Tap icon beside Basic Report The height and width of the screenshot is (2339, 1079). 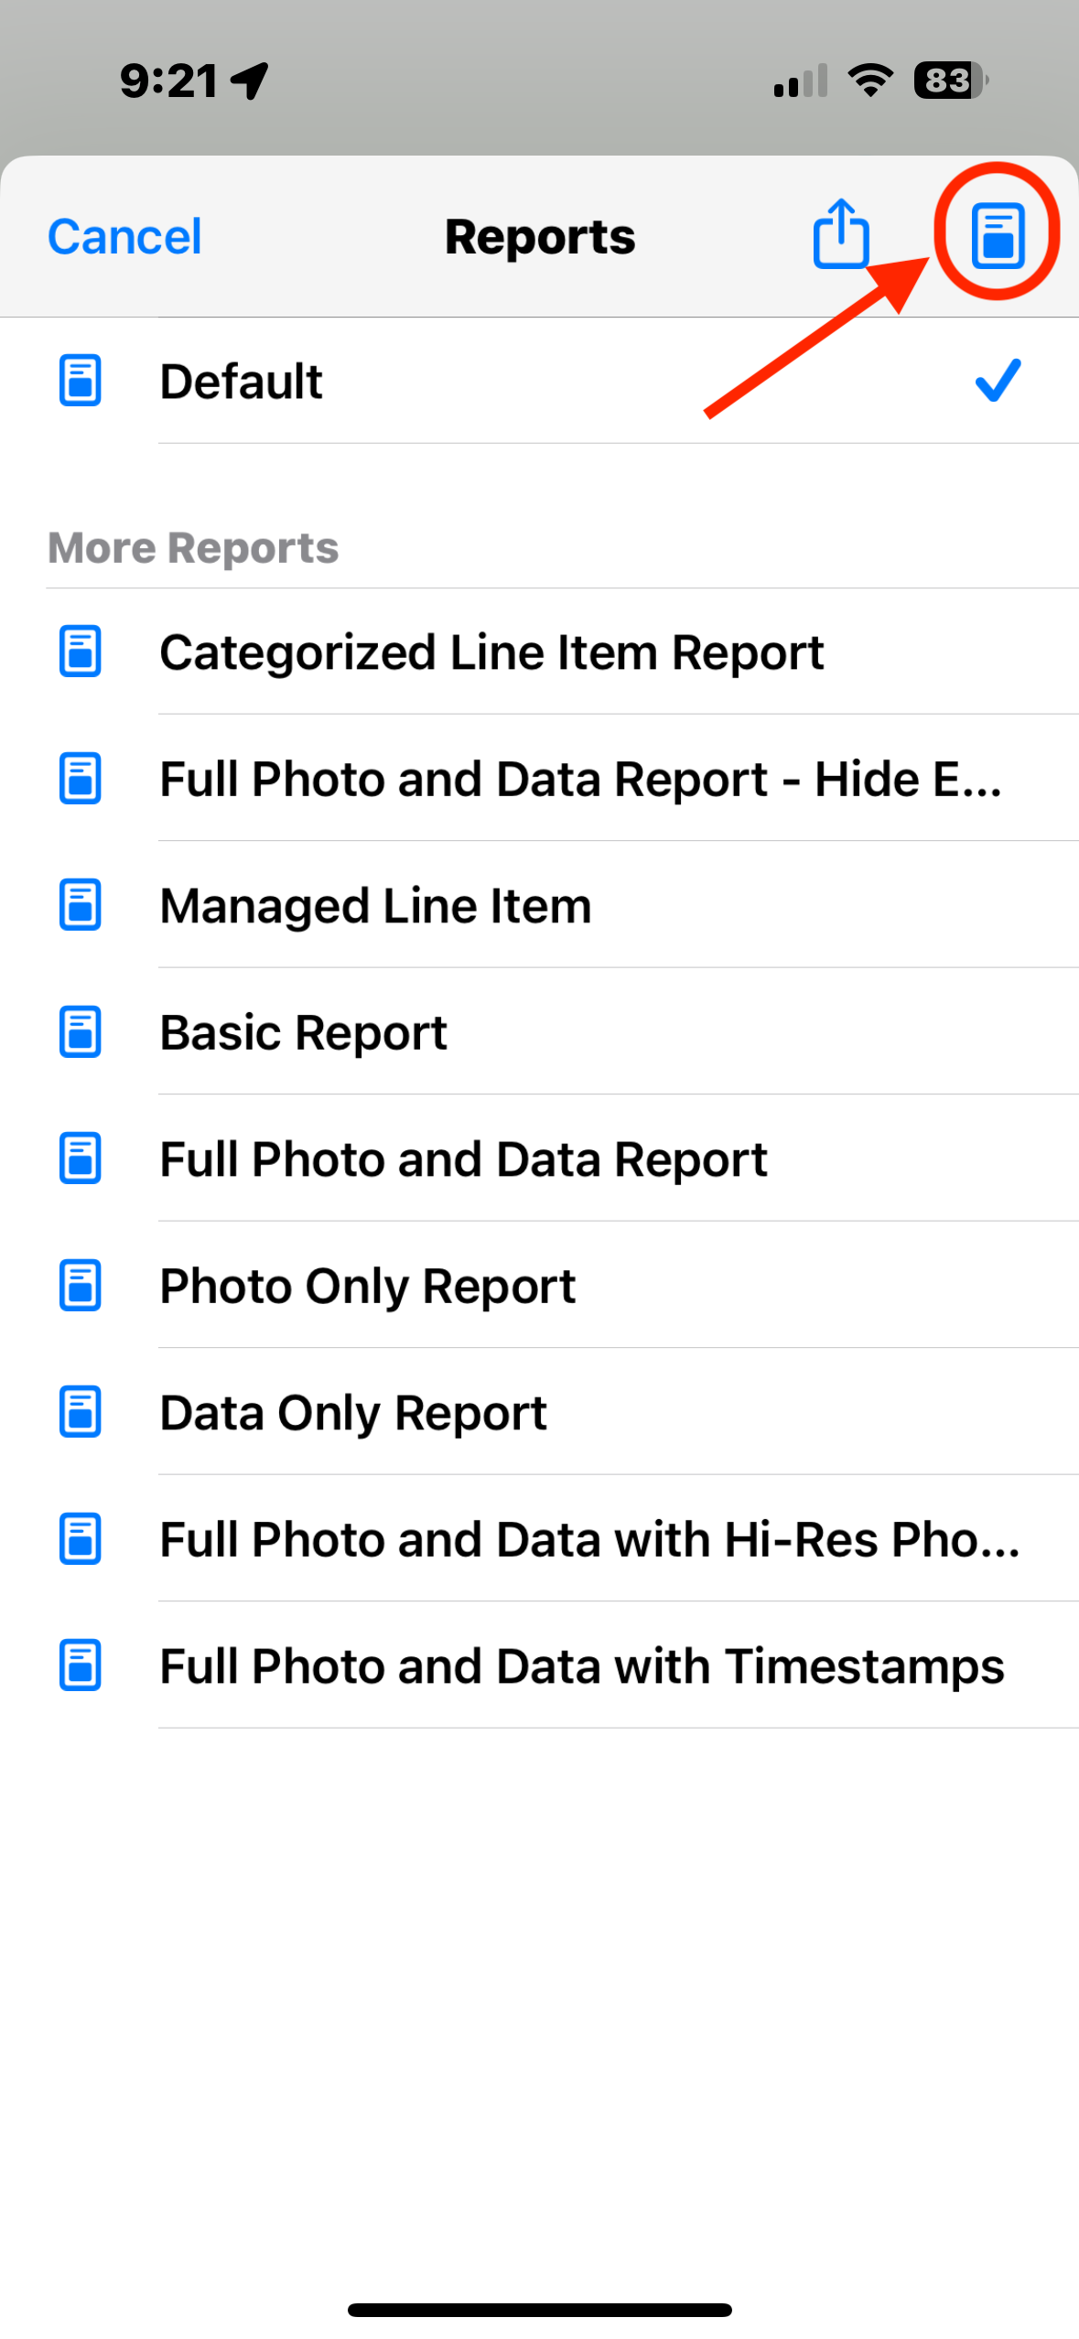coord(80,1032)
